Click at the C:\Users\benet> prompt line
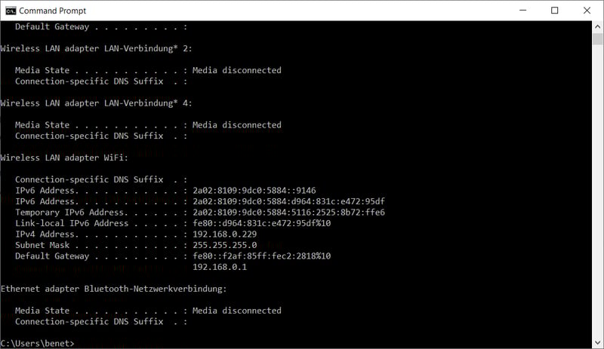The width and height of the screenshot is (604, 349). 37,343
